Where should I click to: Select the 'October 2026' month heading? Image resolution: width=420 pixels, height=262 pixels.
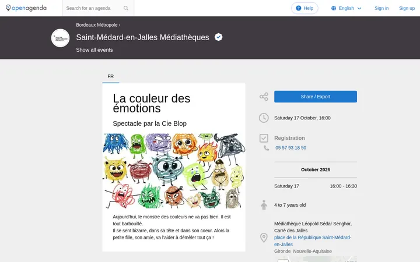(316, 170)
